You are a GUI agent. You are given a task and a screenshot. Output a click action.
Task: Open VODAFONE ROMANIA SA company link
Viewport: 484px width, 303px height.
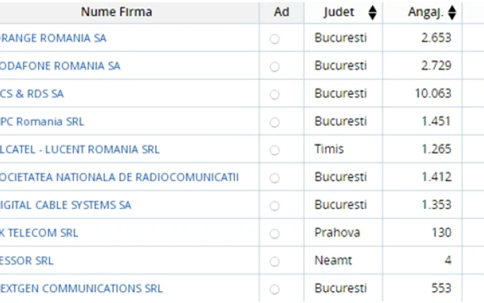click(60, 66)
